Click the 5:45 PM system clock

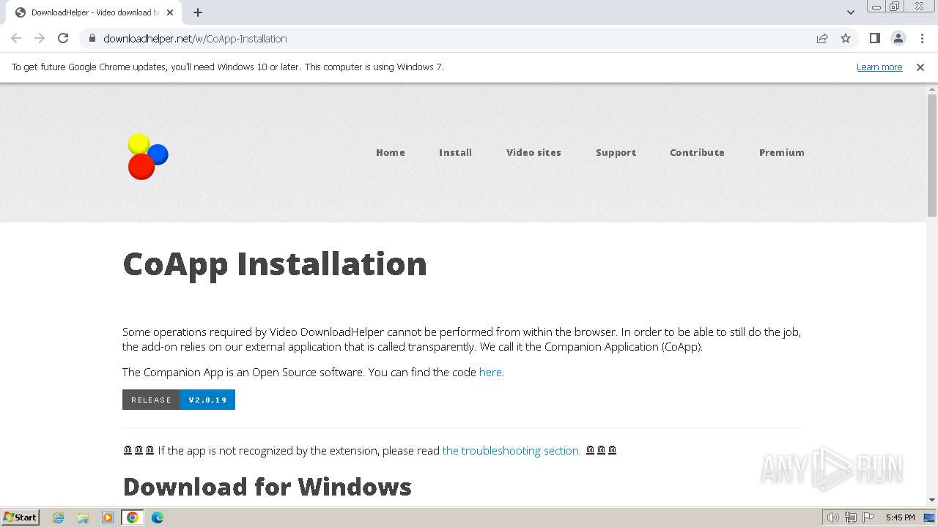coord(900,517)
